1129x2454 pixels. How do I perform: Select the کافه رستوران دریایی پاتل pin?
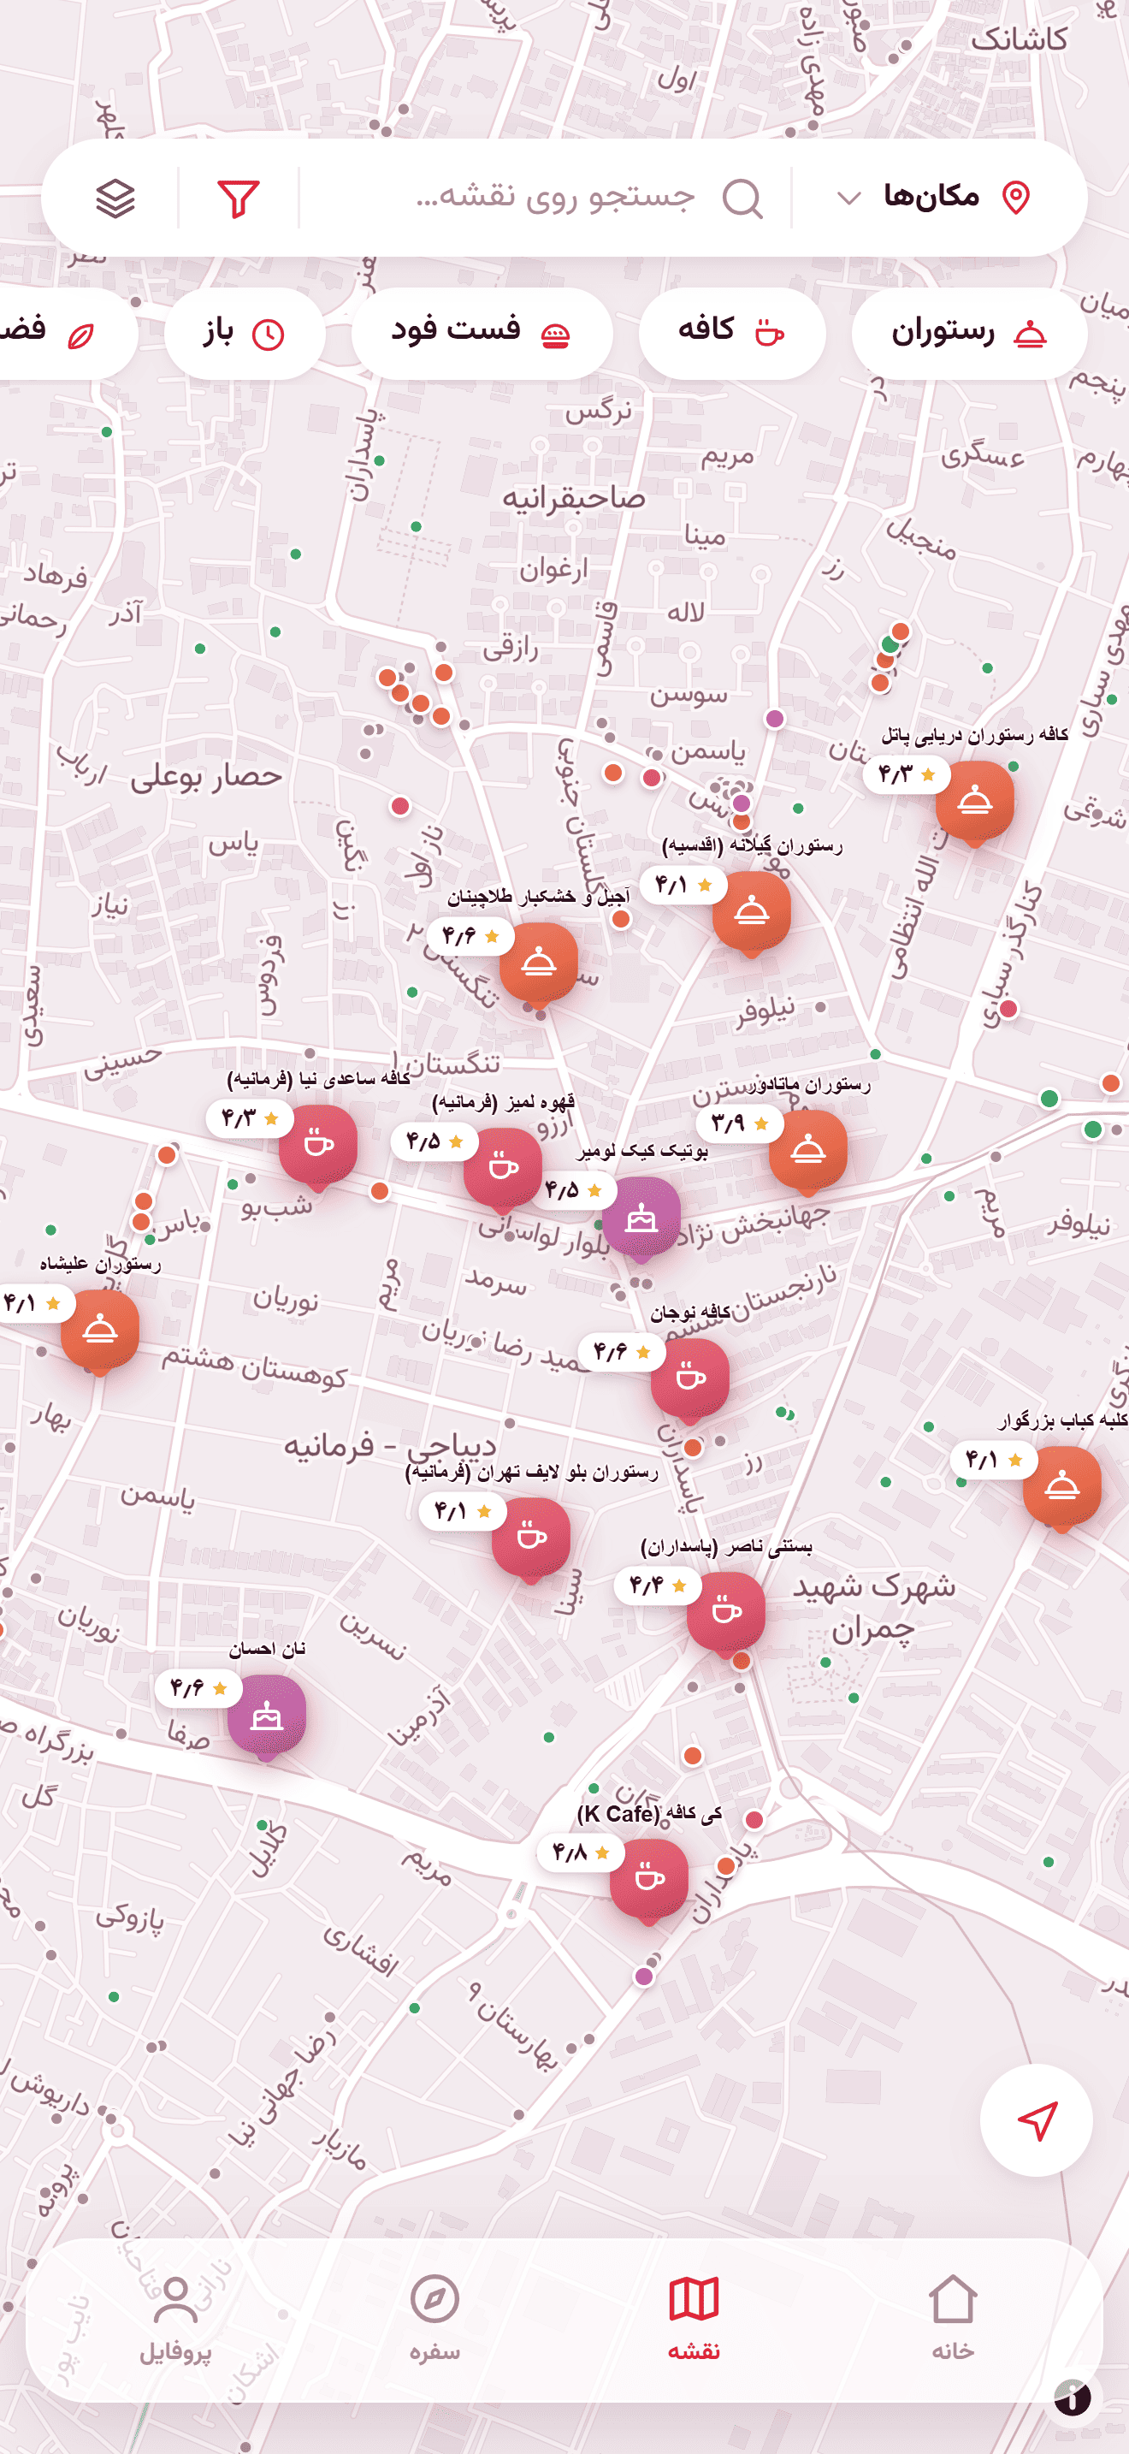tap(974, 802)
